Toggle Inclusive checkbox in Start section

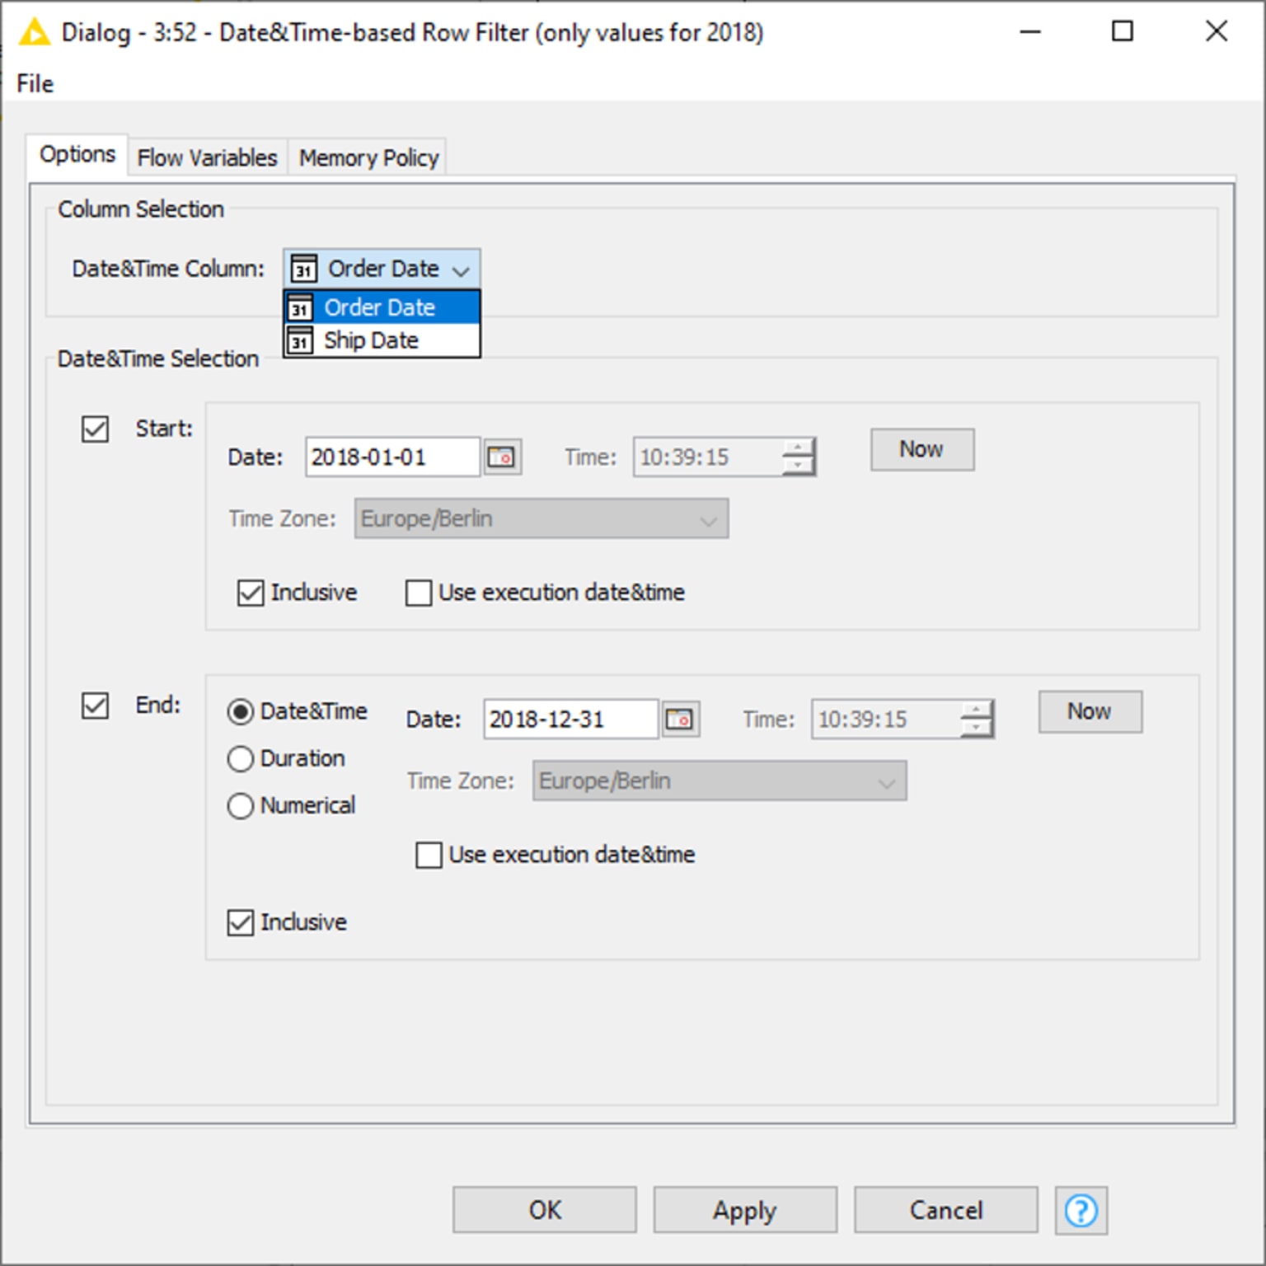[x=251, y=593]
